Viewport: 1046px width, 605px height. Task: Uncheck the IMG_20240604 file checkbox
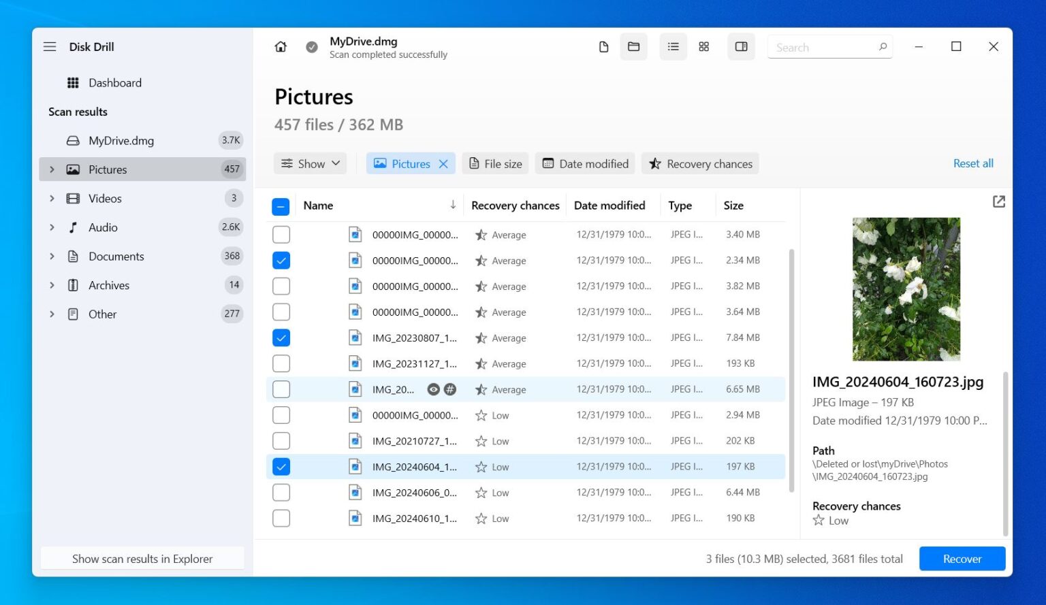(281, 467)
